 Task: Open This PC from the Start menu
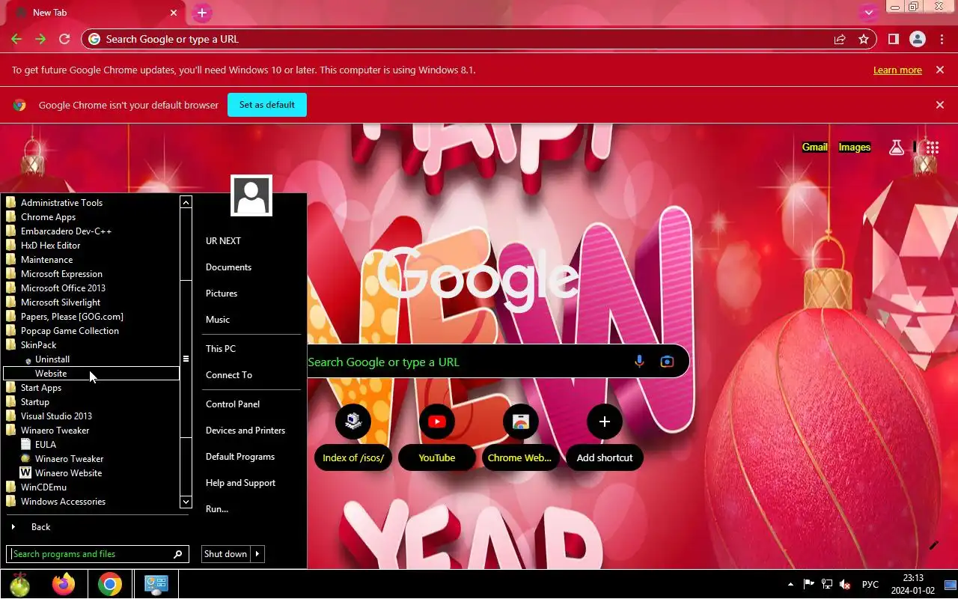[x=221, y=349]
